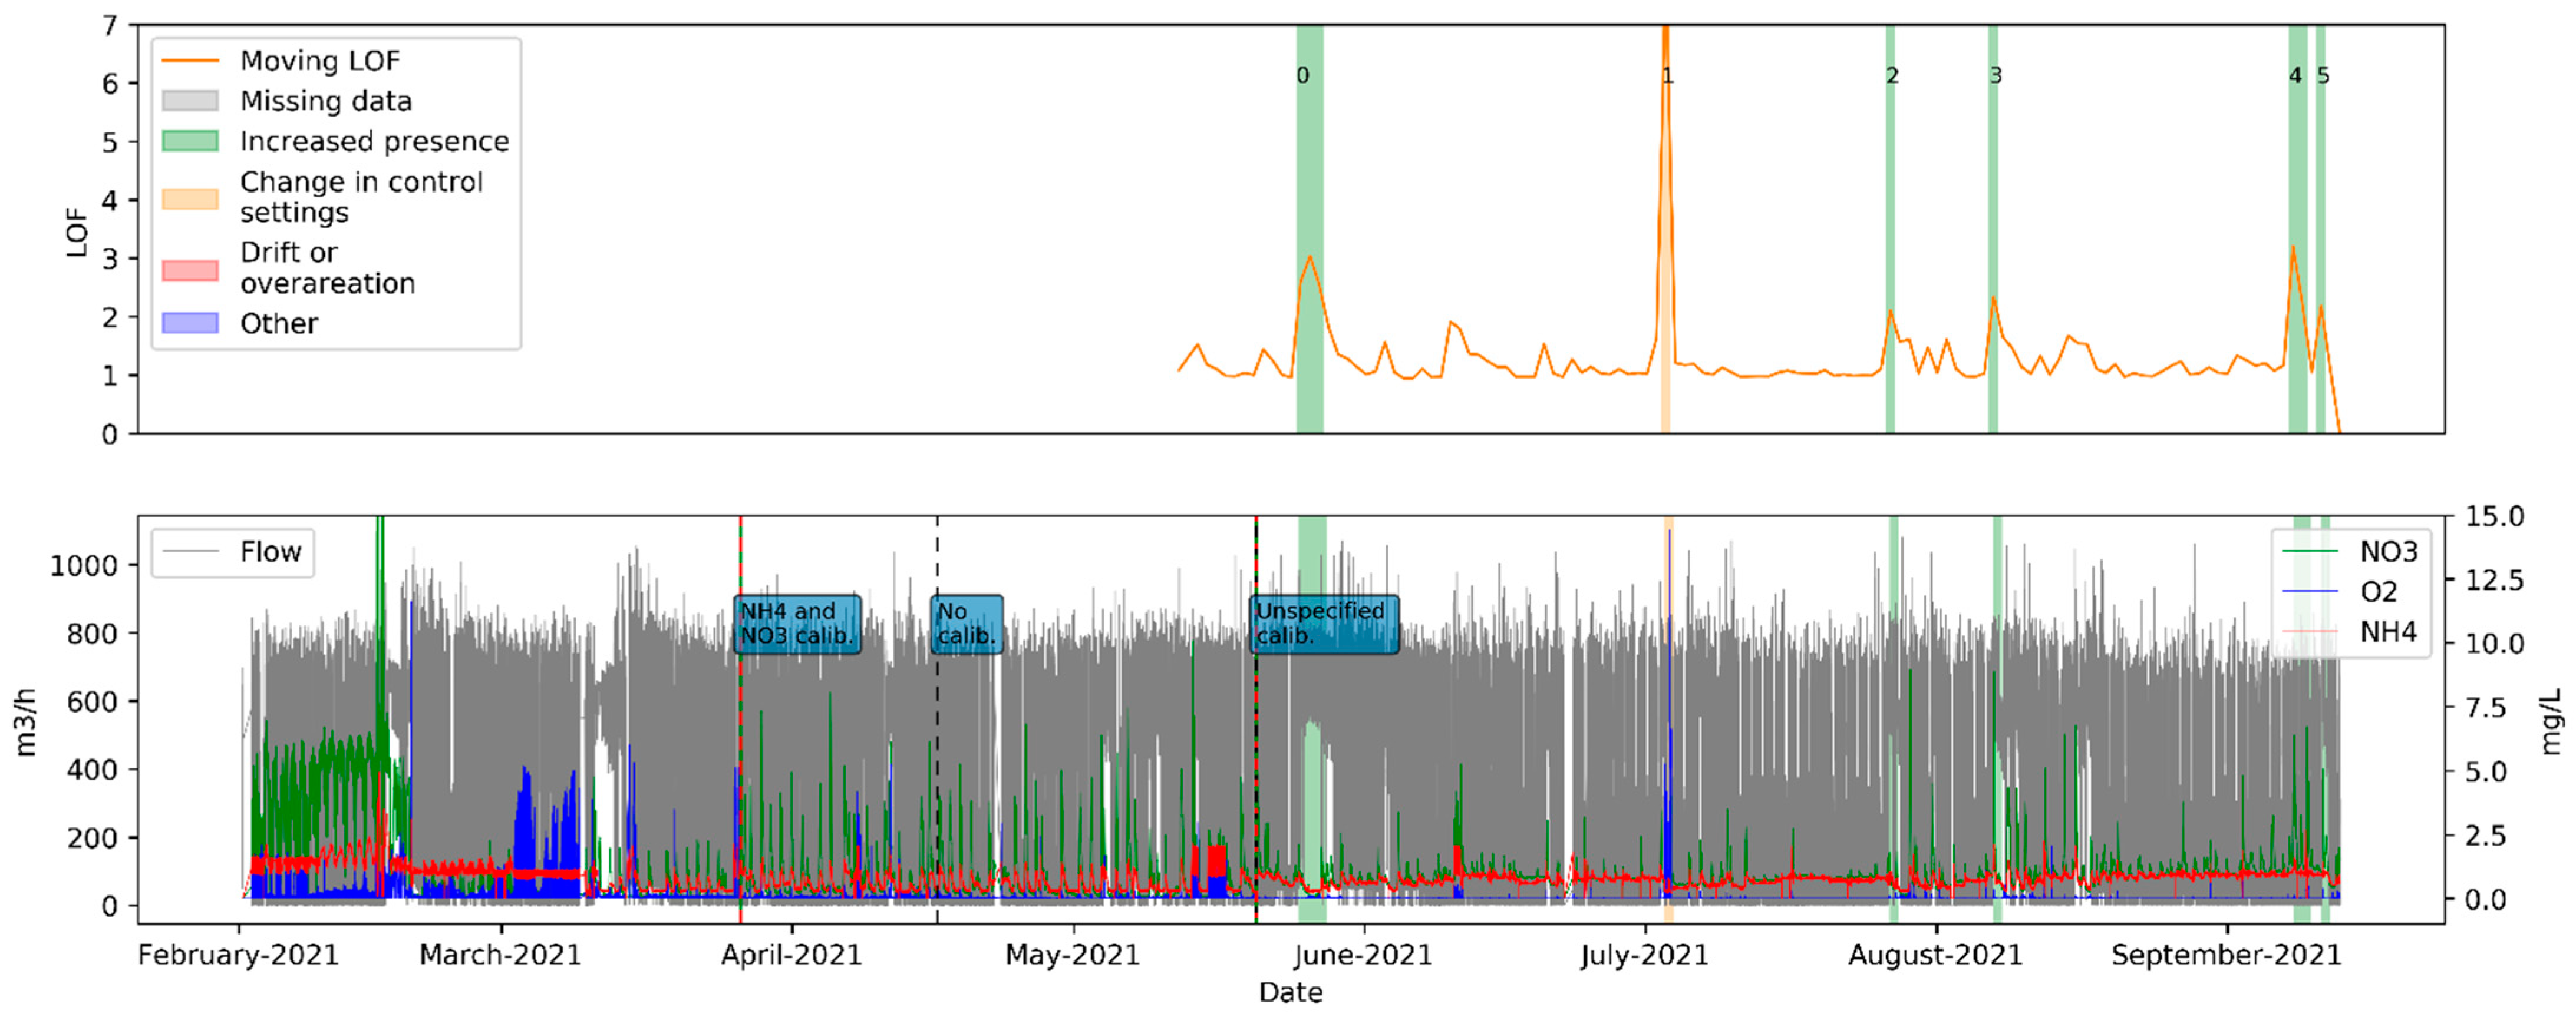Click the Missing data grey legend swatch
The height and width of the screenshot is (1014, 2576).
(x=190, y=101)
